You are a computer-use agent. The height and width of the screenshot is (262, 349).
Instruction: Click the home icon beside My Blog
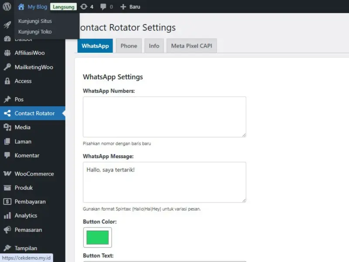point(21,7)
